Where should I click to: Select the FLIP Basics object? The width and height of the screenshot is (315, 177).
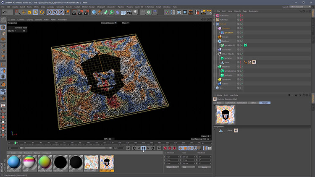point(224,16)
